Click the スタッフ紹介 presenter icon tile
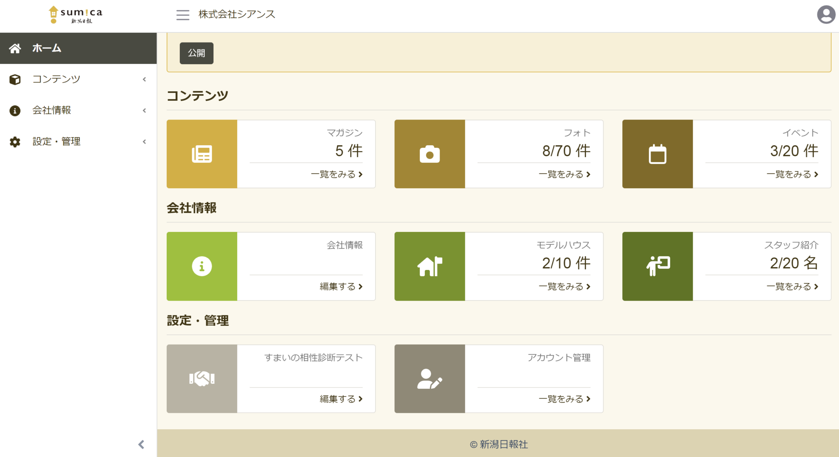The width and height of the screenshot is (839, 457). click(658, 266)
